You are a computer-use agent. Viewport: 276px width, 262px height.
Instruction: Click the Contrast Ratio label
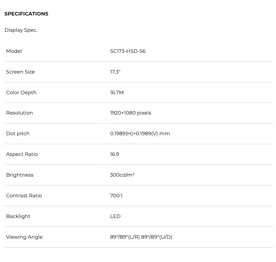pos(24,195)
